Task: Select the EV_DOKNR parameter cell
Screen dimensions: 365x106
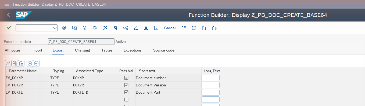Action: 28,78
